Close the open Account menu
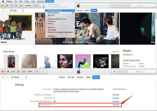This screenshot has height=111, width=157. pyautogui.click(x=49, y=1)
